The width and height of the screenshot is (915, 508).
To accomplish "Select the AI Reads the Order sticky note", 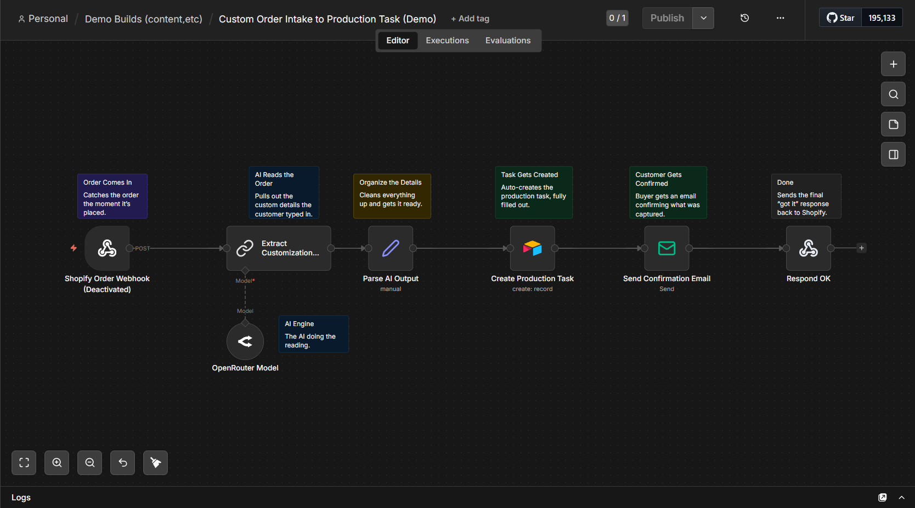I will (x=284, y=193).
